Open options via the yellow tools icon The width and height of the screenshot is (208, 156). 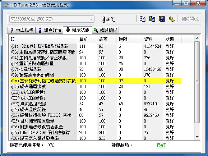[x=171, y=19]
